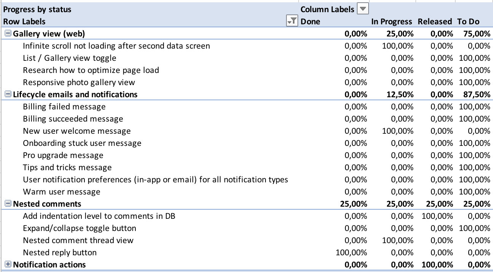Select Lifecycle emails In Progress 12,50% cell
Image resolution: width=493 pixels, height=272 pixels.
click(400, 95)
